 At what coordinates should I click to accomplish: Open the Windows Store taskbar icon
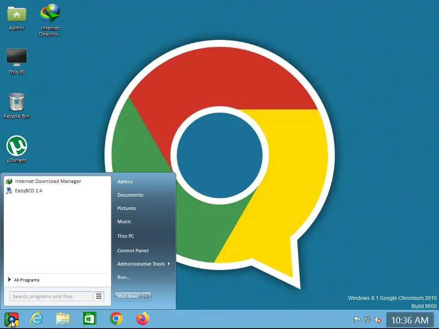pos(90,319)
